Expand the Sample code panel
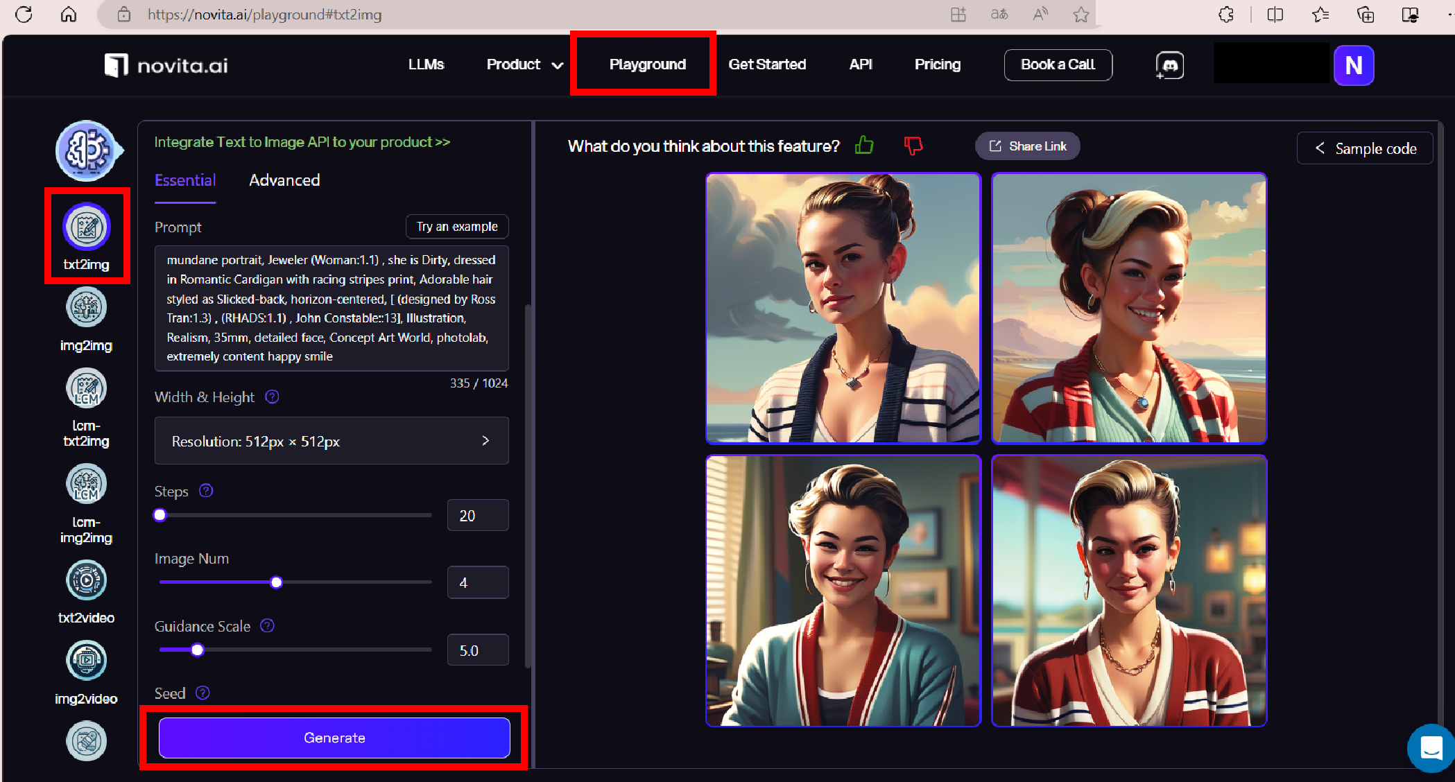Viewport: 1455px width, 782px height. click(x=1364, y=148)
